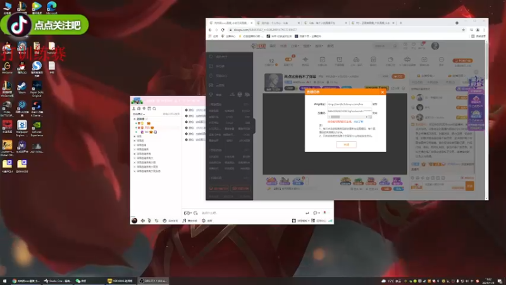Click the blue link in stream-code dialog
This screenshot has width=506, height=285.
pos(358,122)
